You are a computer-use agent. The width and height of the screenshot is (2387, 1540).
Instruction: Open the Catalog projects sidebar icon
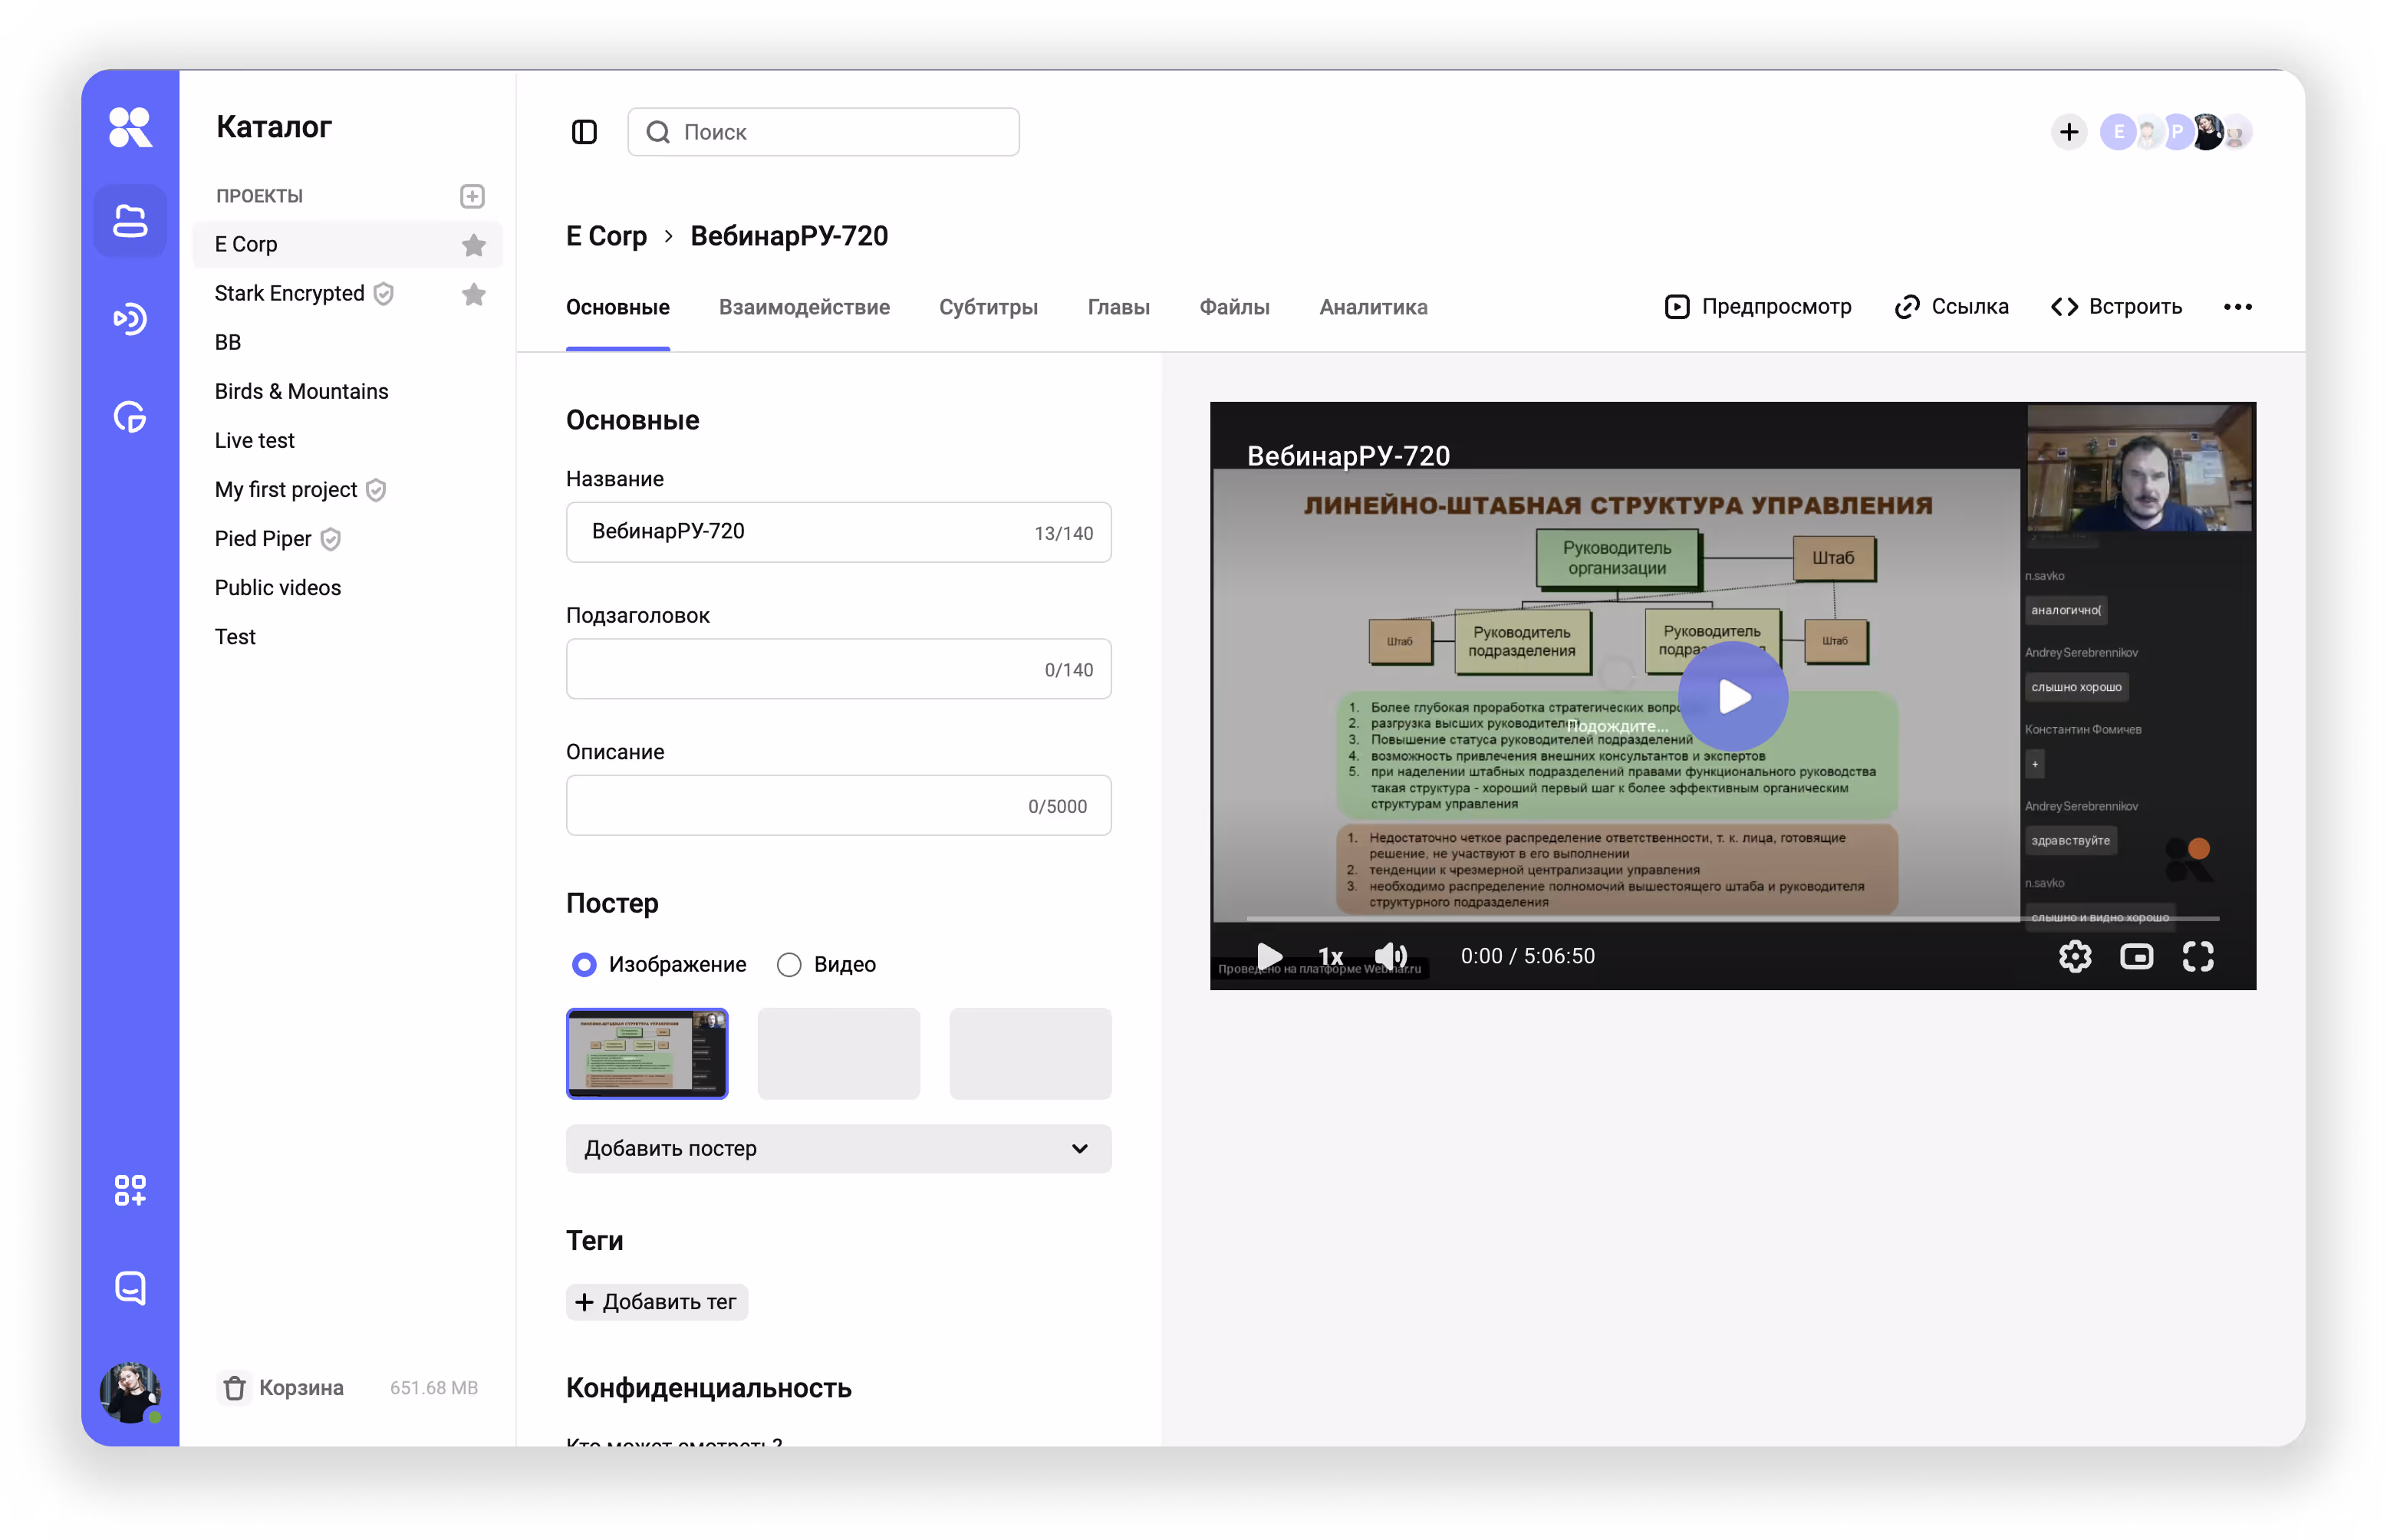point(130,221)
